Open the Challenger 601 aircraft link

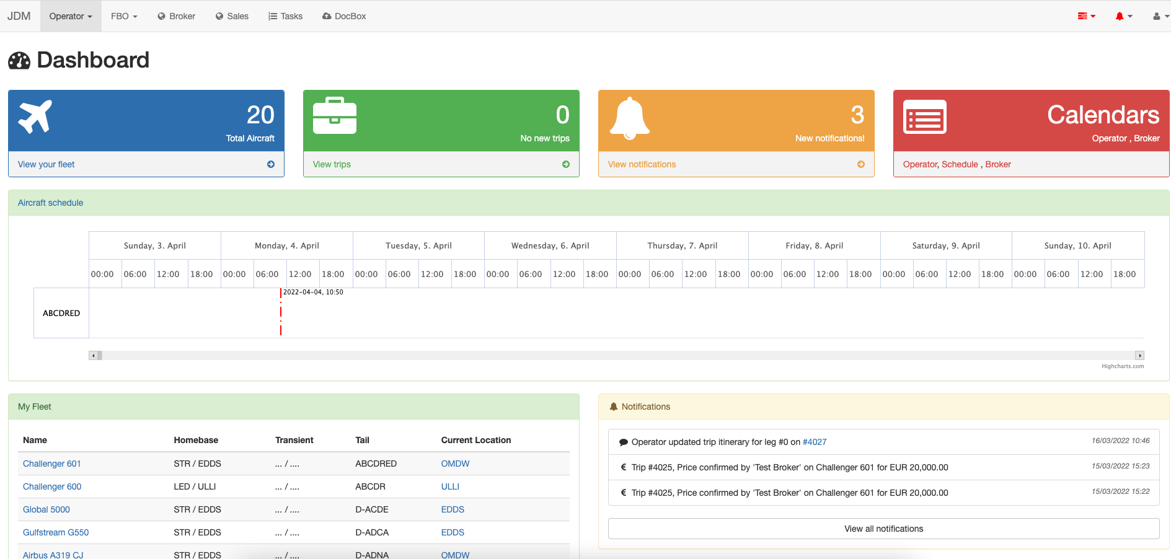coord(52,464)
